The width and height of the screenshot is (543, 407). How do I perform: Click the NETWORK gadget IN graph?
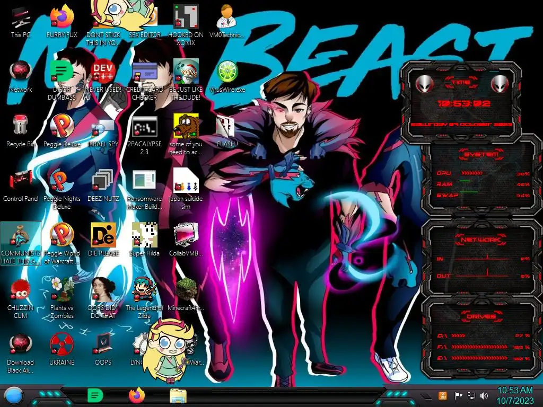coord(481,258)
